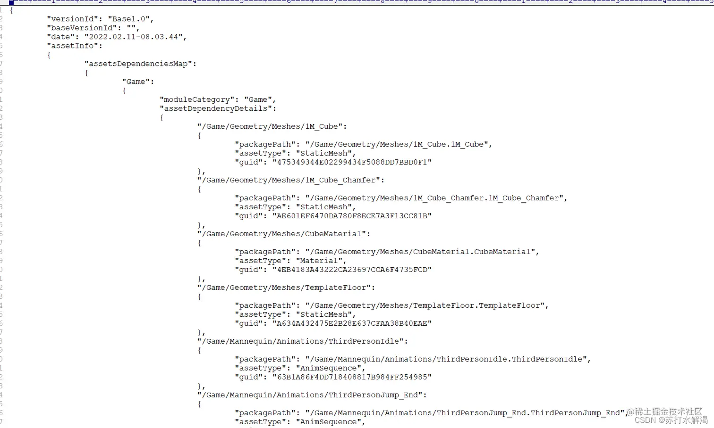
Task: Click StaticMesh assetType line above guid A634A432...
Action: tap(295, 315)
